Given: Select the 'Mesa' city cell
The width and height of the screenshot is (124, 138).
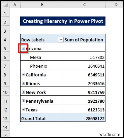Looking at the screenshot, I should point(42,56).
